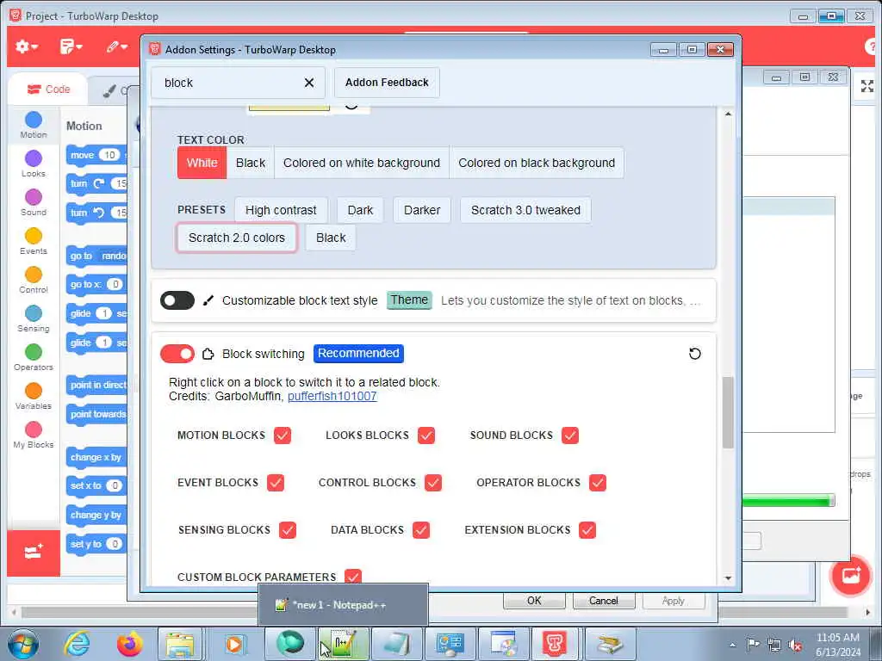Launch Internet Explorer from taskbar
This screenshot has height=661, width=882.
coord(77,644)
